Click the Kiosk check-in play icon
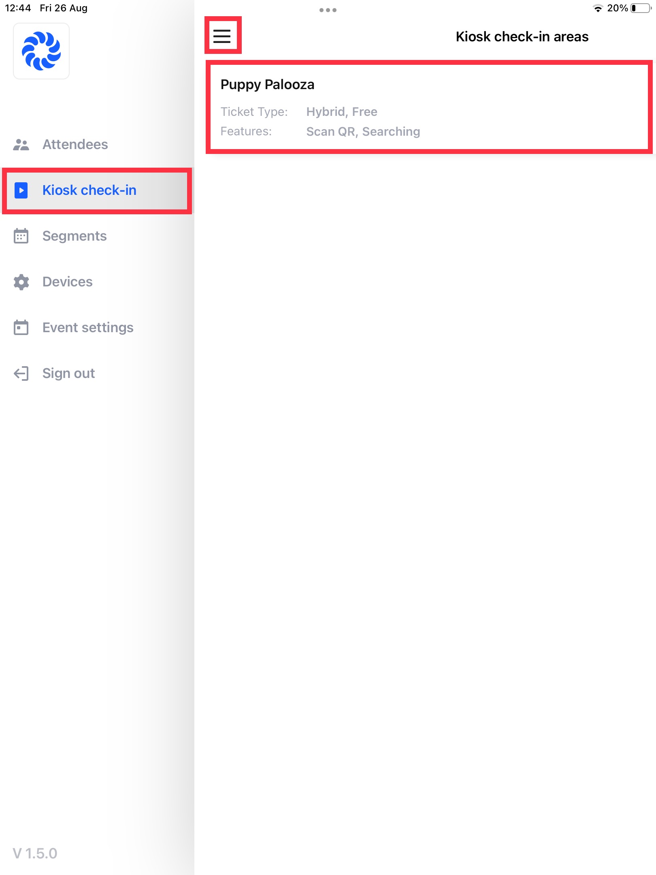The image size is (656, 875). (21, 190)
